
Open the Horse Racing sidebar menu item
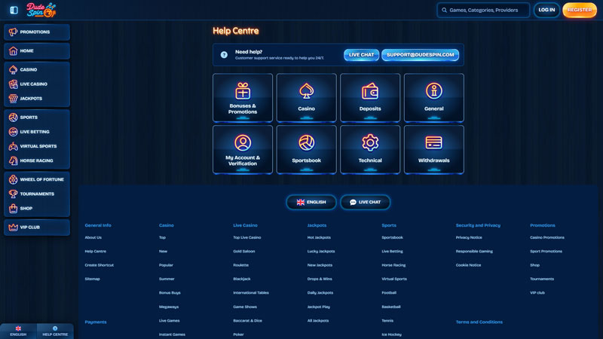coord(37,160)
